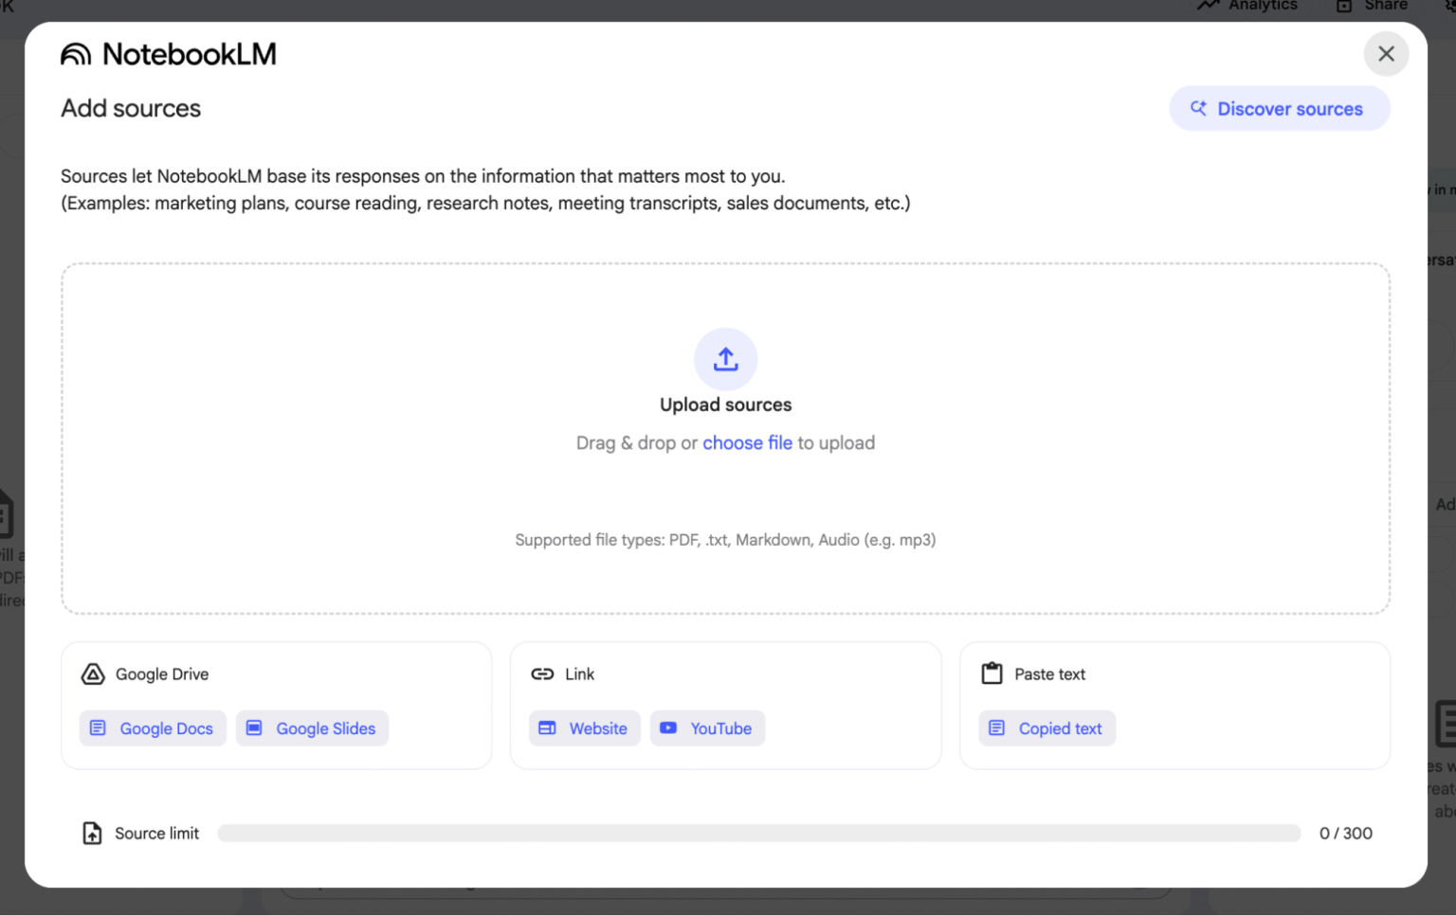Click the sparkle search icon in Discover sources
This screenshot has height=916, width=1456.
[x=1198, y=109]
